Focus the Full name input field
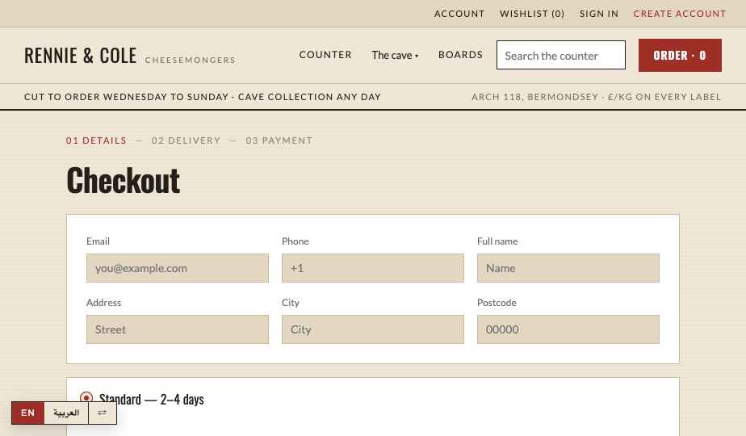Image resolution: width=746 pixels, height=436 pixels. [x=568, y=268]
